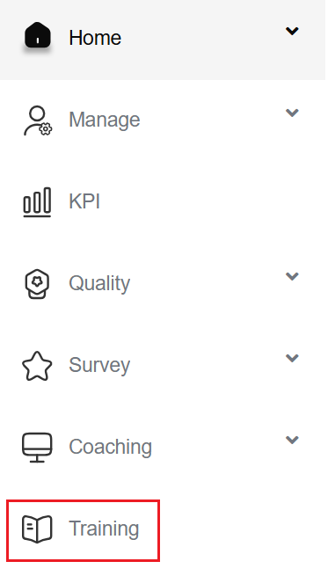Expand the Survey submenu chevron
328x576 pixels.
(x=292, y=358)
